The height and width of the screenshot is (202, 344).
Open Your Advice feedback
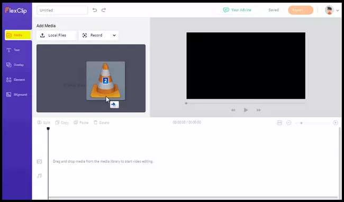coord(237,10)
